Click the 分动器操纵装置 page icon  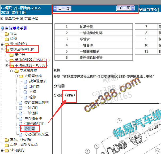tap(21, 134)
